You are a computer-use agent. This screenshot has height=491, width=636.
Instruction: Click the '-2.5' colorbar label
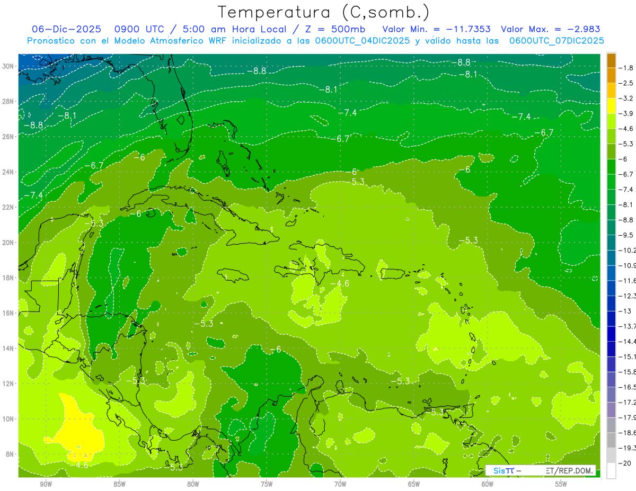627,83
